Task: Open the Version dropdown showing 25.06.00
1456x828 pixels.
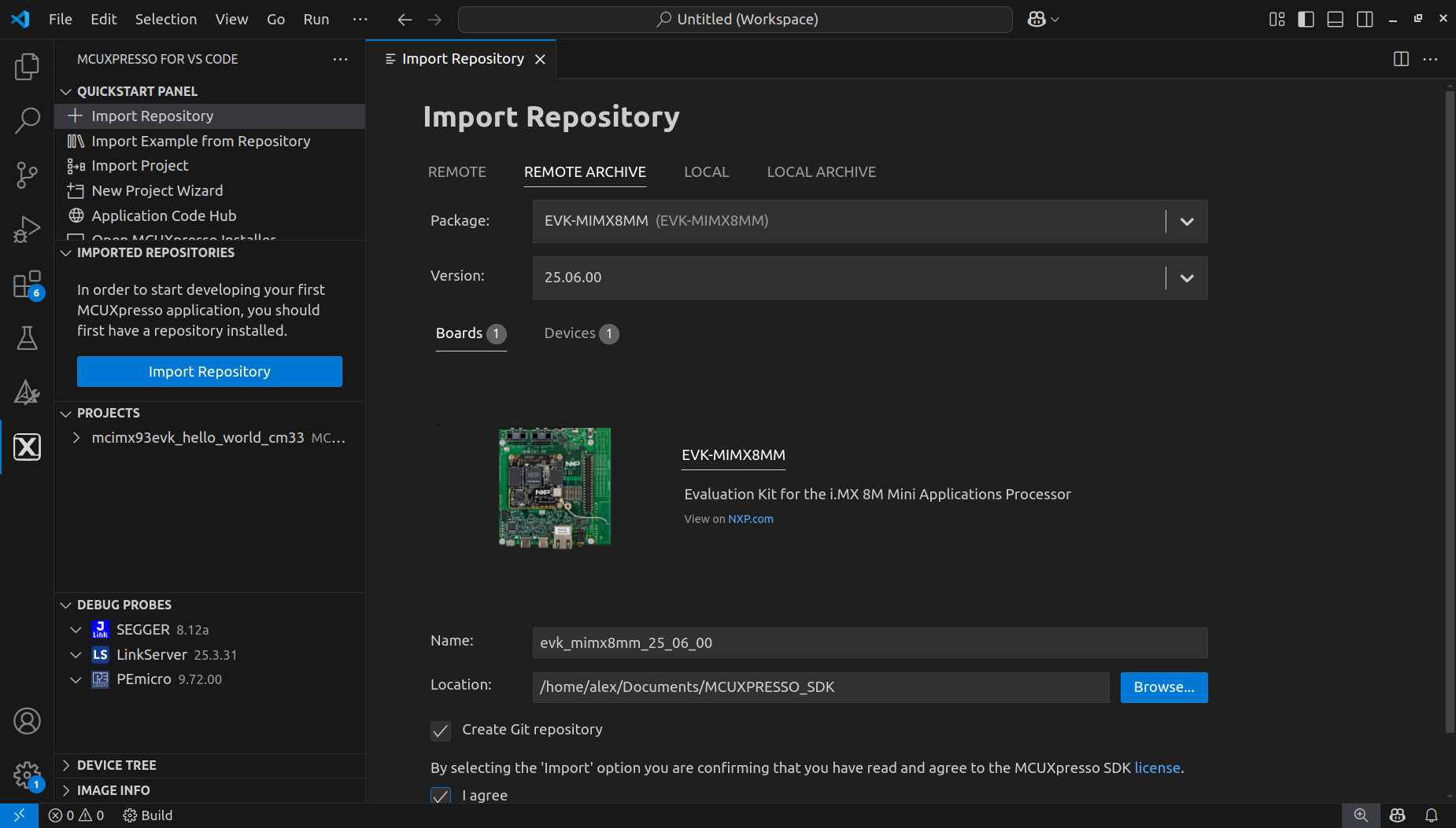Action: coord(1186,278)
